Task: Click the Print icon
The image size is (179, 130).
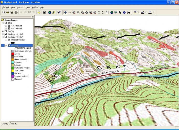Action: pos(16,12)
